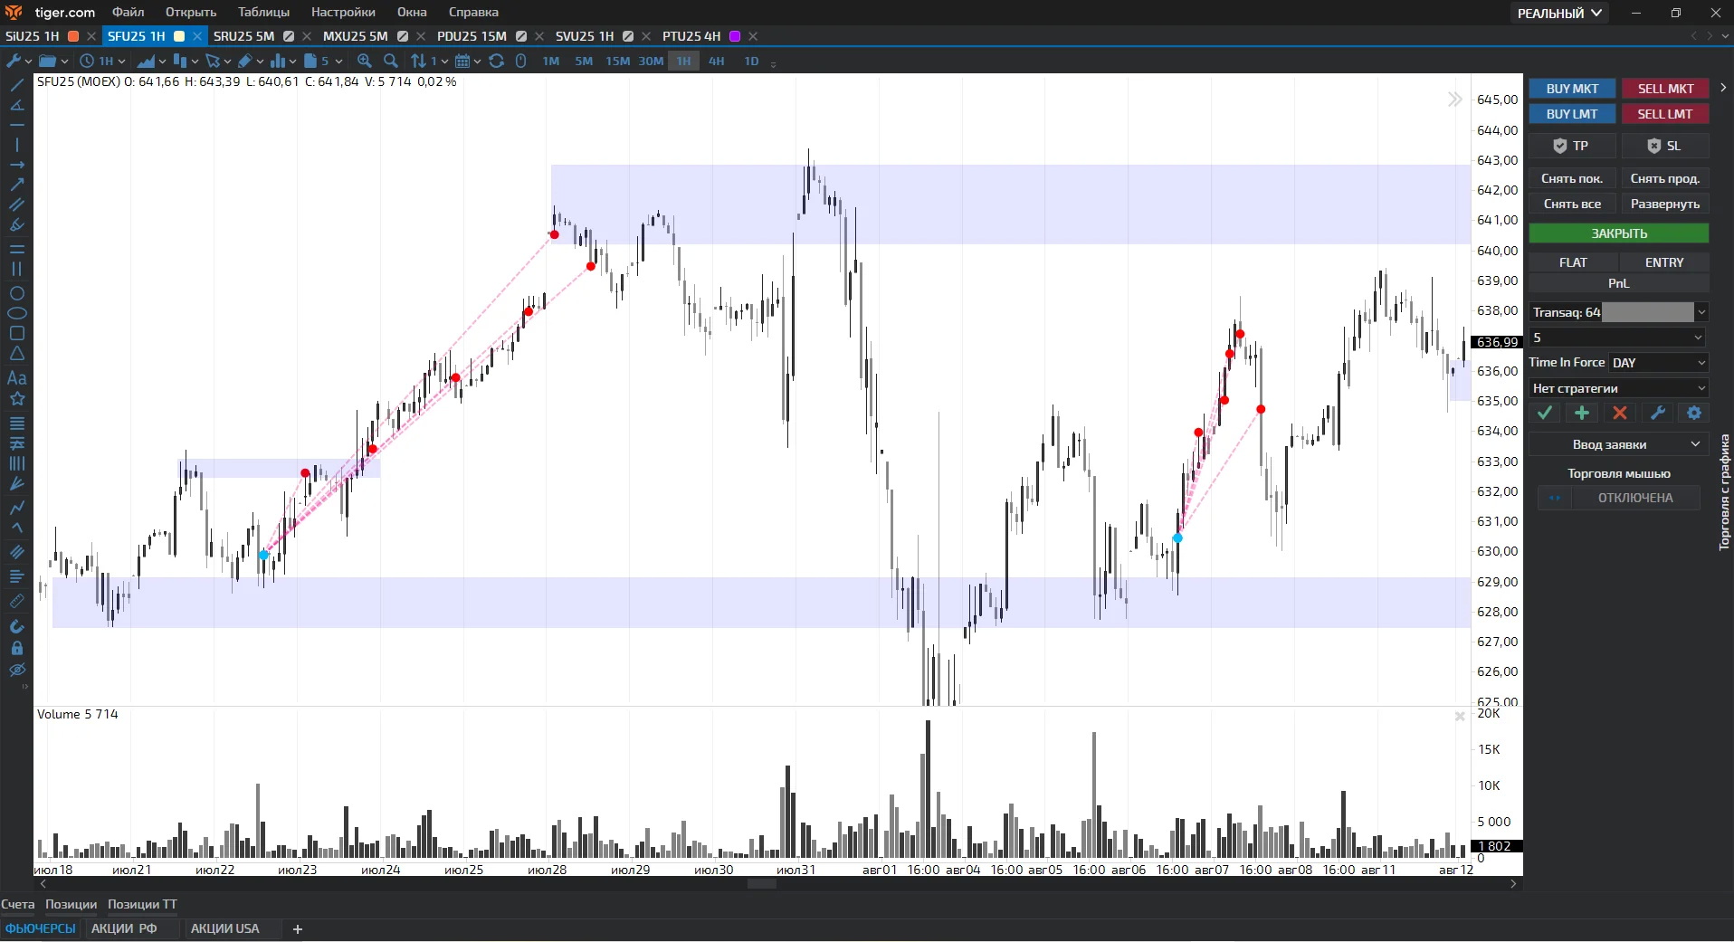Select the diagonal arrow drawing tool
This screenshot has height=942, width=1734.
(x=16, y=184)
